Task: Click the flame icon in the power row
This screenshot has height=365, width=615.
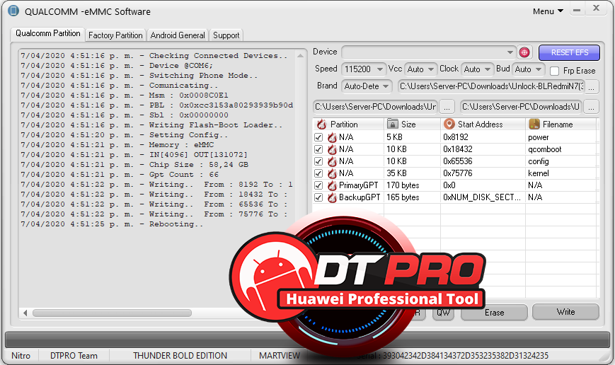Action: [332, 137]
